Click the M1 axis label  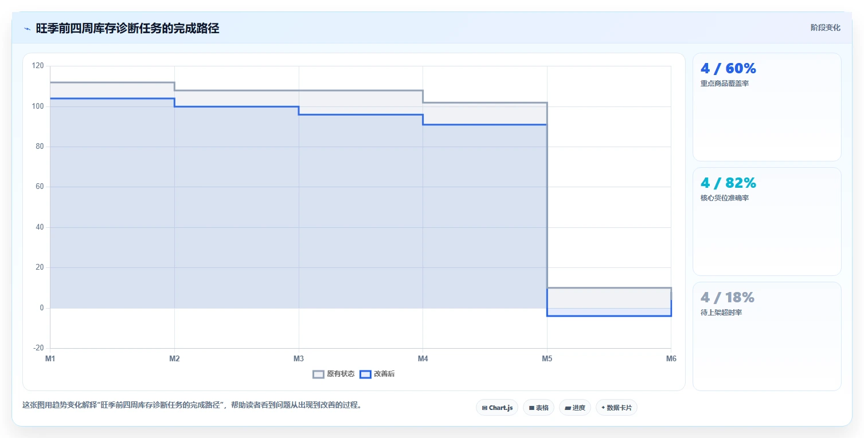50,358
